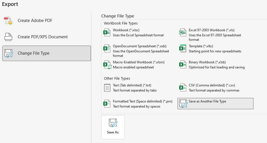Pick CSV (Comma delimited) format text
The image size is (267, 143).
[x=212, y=85]
